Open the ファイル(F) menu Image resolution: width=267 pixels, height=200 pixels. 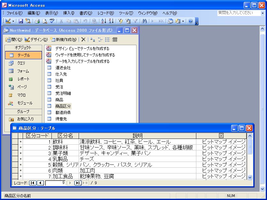[14, 13]
